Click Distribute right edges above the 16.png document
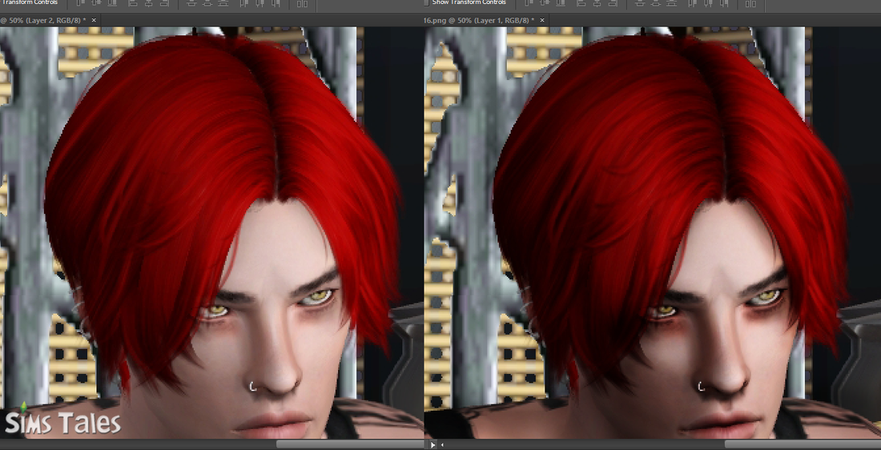 [x=724, y=3]
